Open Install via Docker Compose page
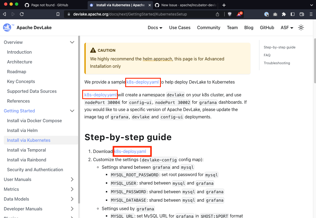 [34, 121]
